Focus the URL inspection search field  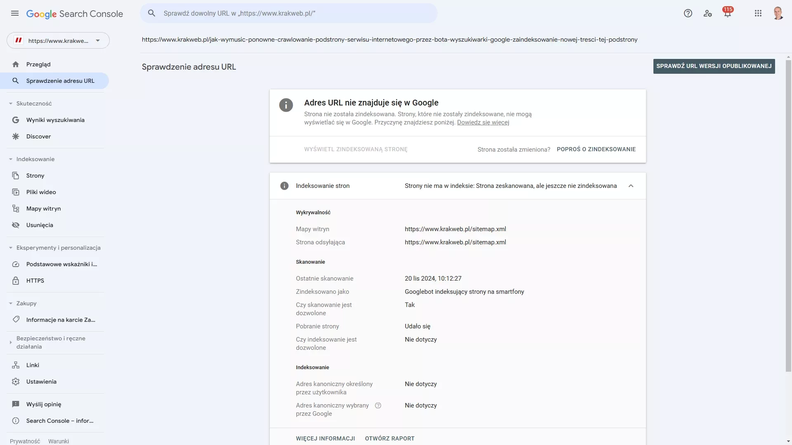(x=289, y=13)
